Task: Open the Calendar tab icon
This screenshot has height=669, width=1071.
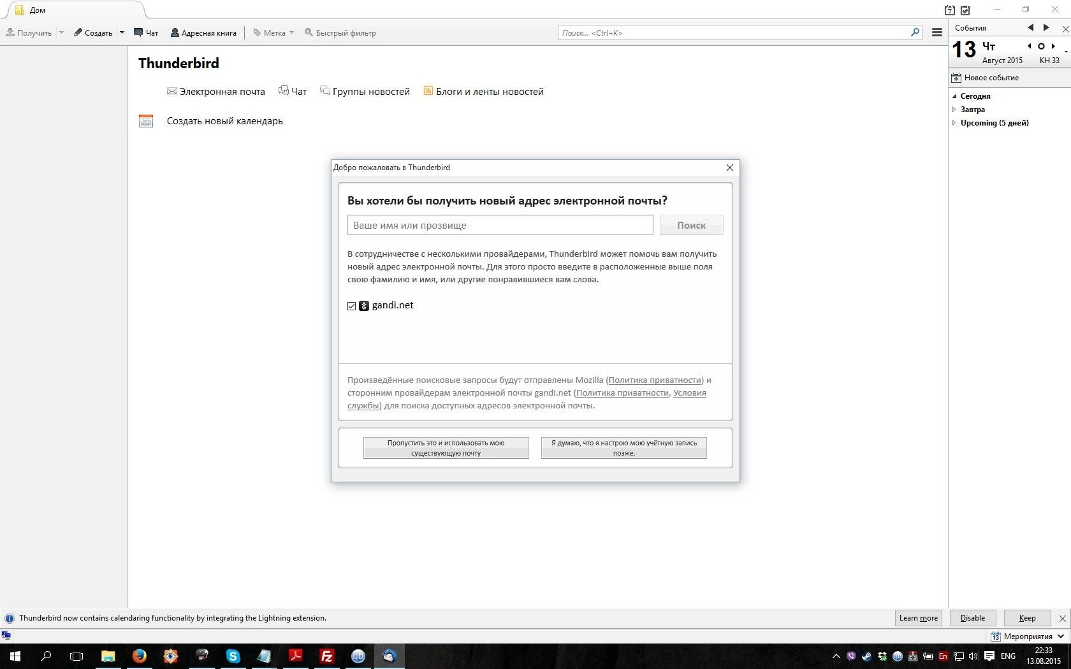Action: pos(950,10)
